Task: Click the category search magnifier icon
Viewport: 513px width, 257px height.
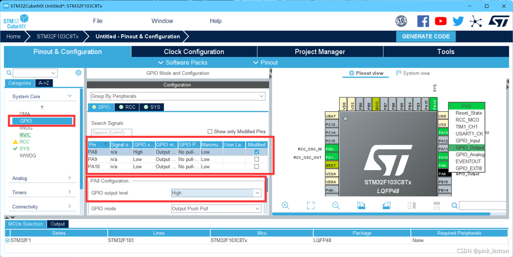Action: tap(9, 73)
